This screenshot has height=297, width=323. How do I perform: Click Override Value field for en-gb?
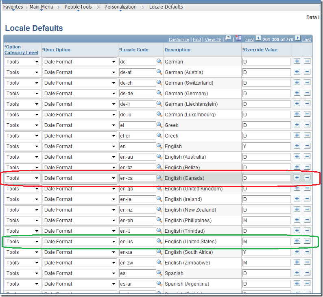266,189
